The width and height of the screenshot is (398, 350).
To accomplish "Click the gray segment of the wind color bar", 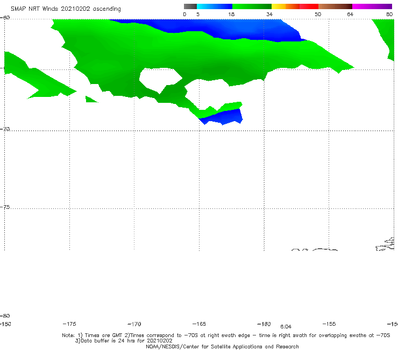I will 190,6.
